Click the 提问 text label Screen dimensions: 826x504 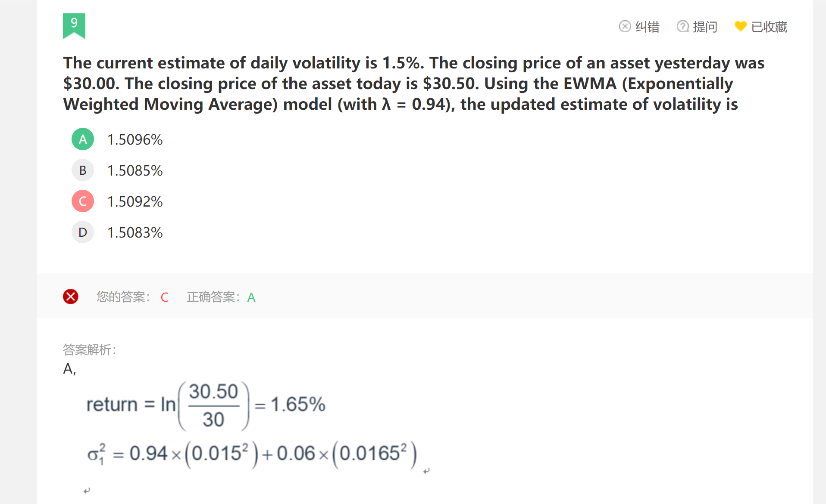705,27
